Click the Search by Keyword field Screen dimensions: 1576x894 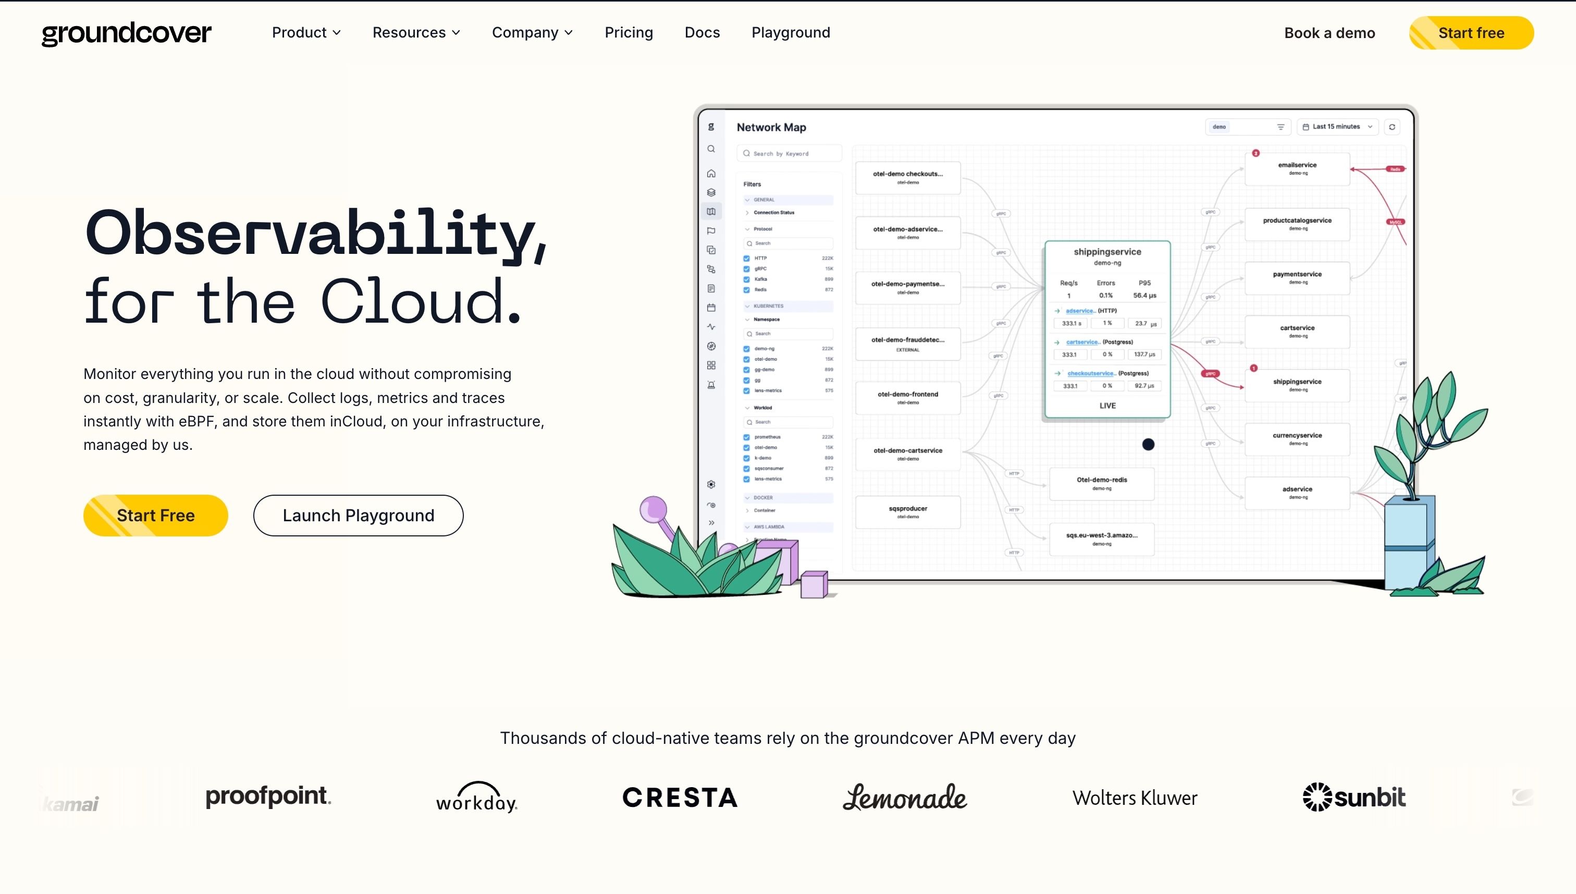coord(789,153)
